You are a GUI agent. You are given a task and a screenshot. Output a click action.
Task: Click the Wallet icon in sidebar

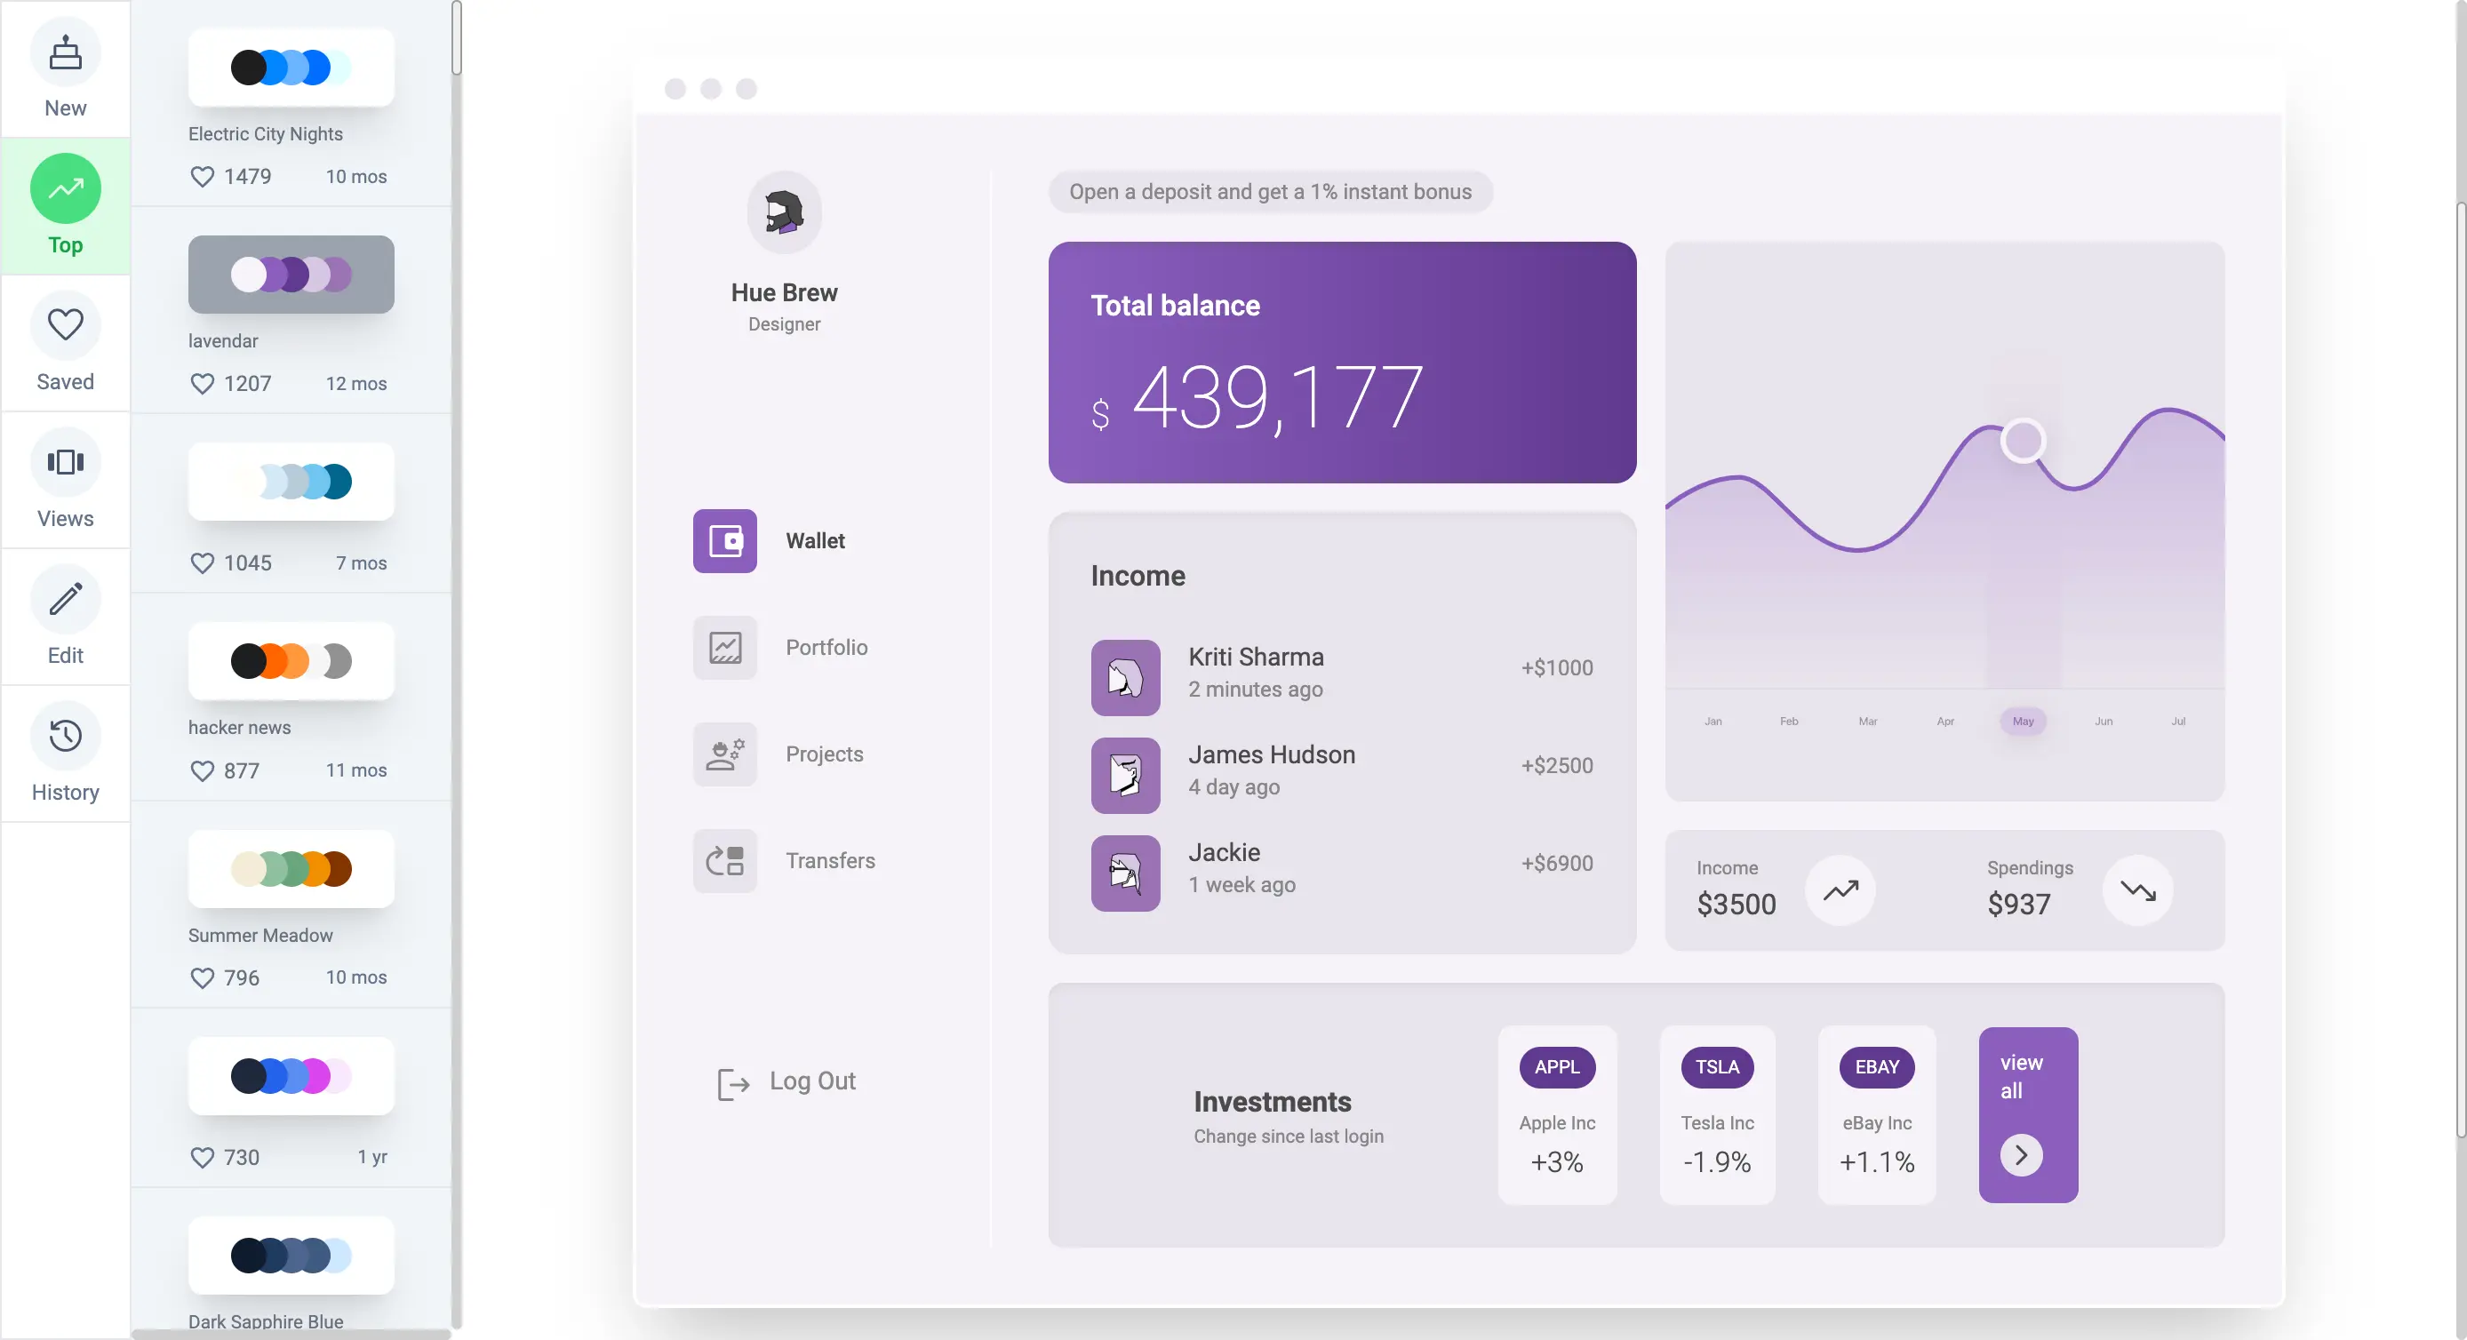(x=724, y=539)
